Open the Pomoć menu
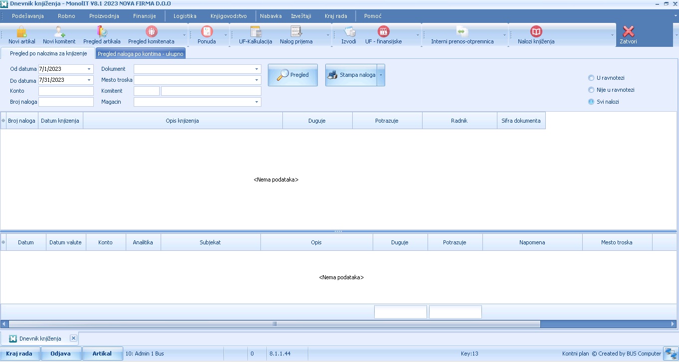The height and width of the screenshot is (362, 679). pyautogui.click(x=373, y=16)
